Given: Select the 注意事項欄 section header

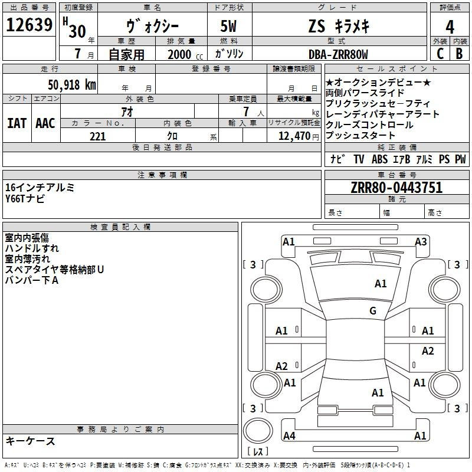Looking at the screenshot, I should tap(162, 175).
